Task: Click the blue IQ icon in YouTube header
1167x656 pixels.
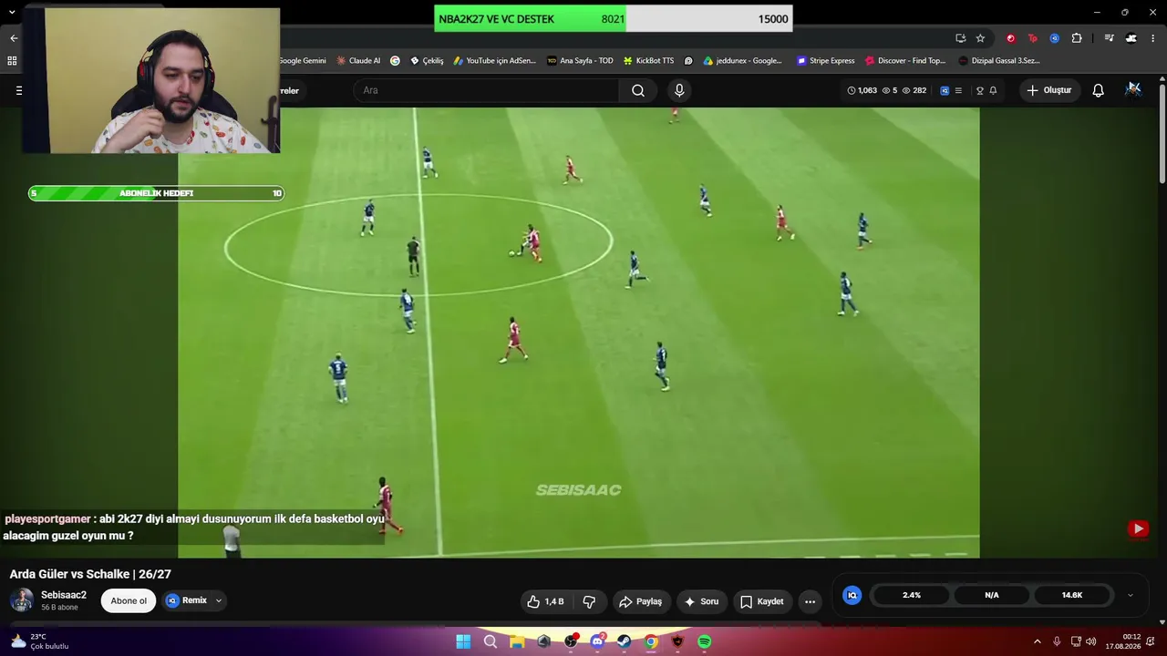Action: tap(945, 90)
